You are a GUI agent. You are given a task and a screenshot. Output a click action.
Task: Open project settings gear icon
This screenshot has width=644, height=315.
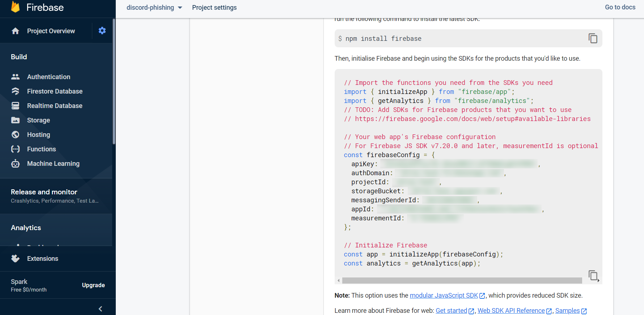(102, 31)
